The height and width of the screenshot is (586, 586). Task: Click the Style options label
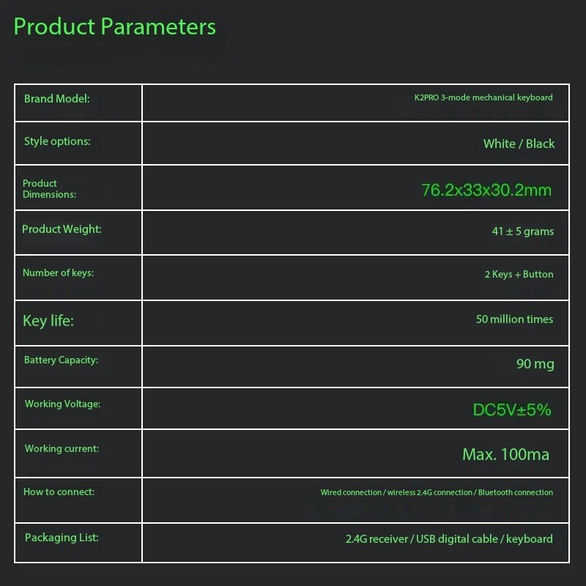[57, 141]
